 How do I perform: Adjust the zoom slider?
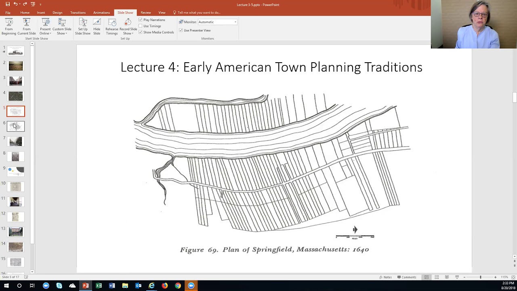(x=481, y=277)
